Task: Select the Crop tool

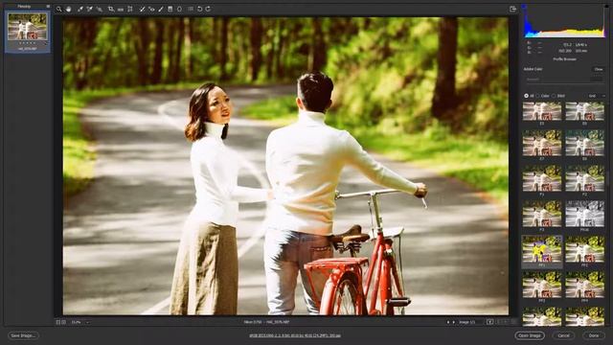Action: coord(111,9)
